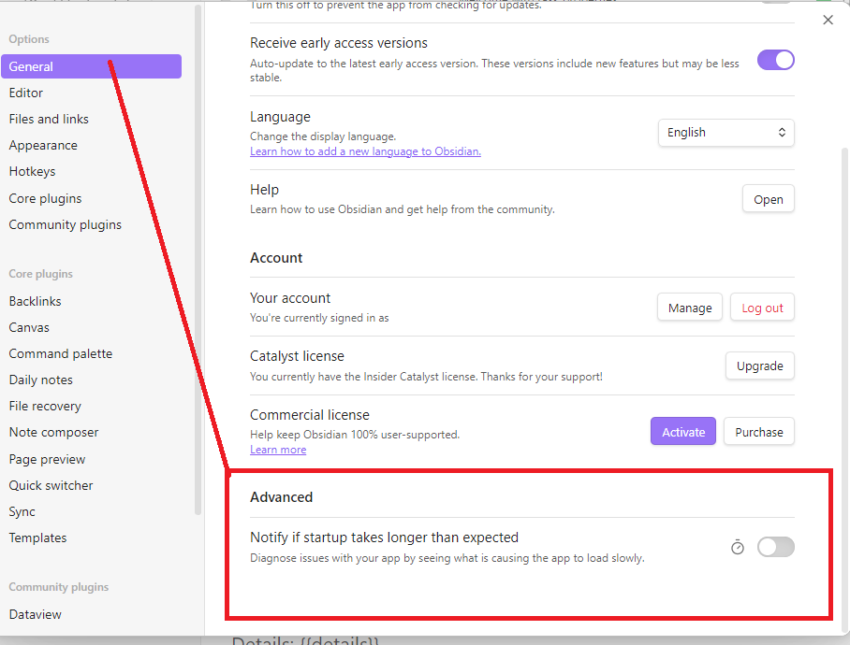
Task: Click the Log out button
Action: coord(762,308)
